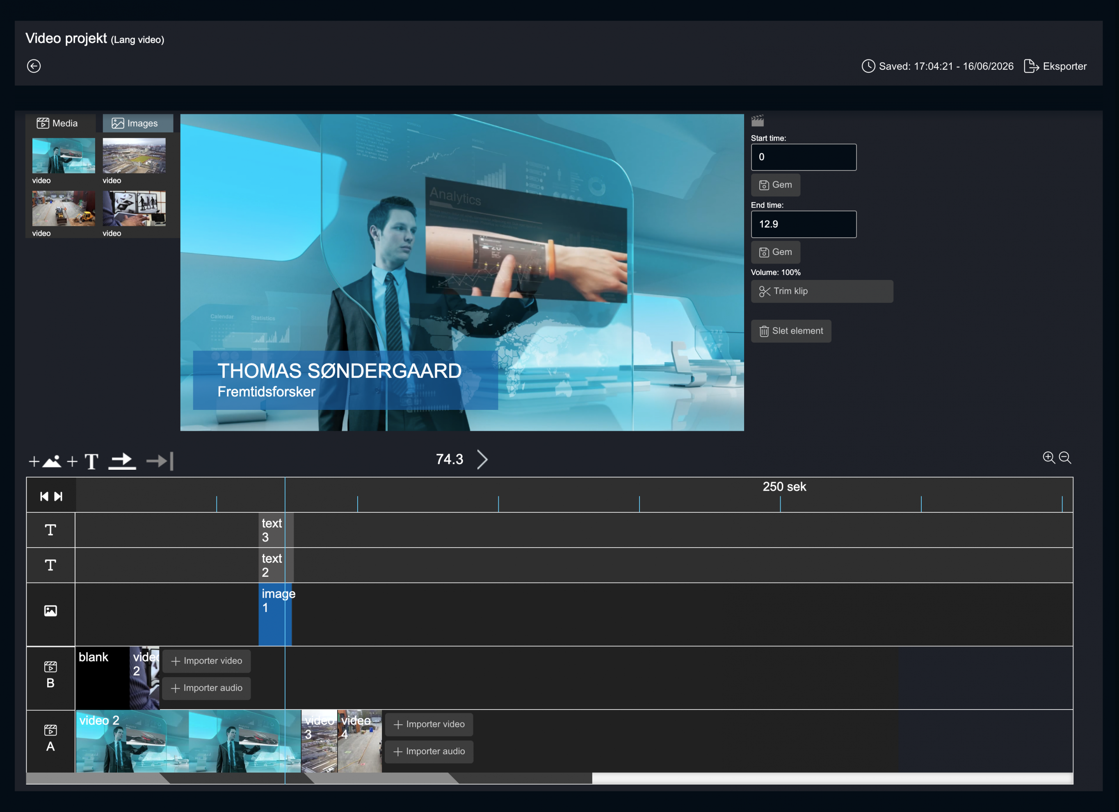Select the text 3 clip on timeline
The image size is (1119, 812).
pyautogui.click(x=276, y=530)
